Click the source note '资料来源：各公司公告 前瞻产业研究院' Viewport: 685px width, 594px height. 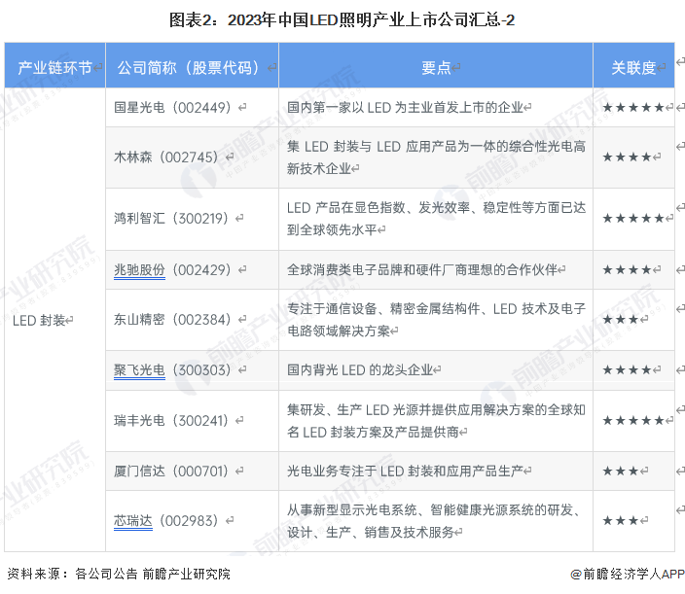click(119, 574)
